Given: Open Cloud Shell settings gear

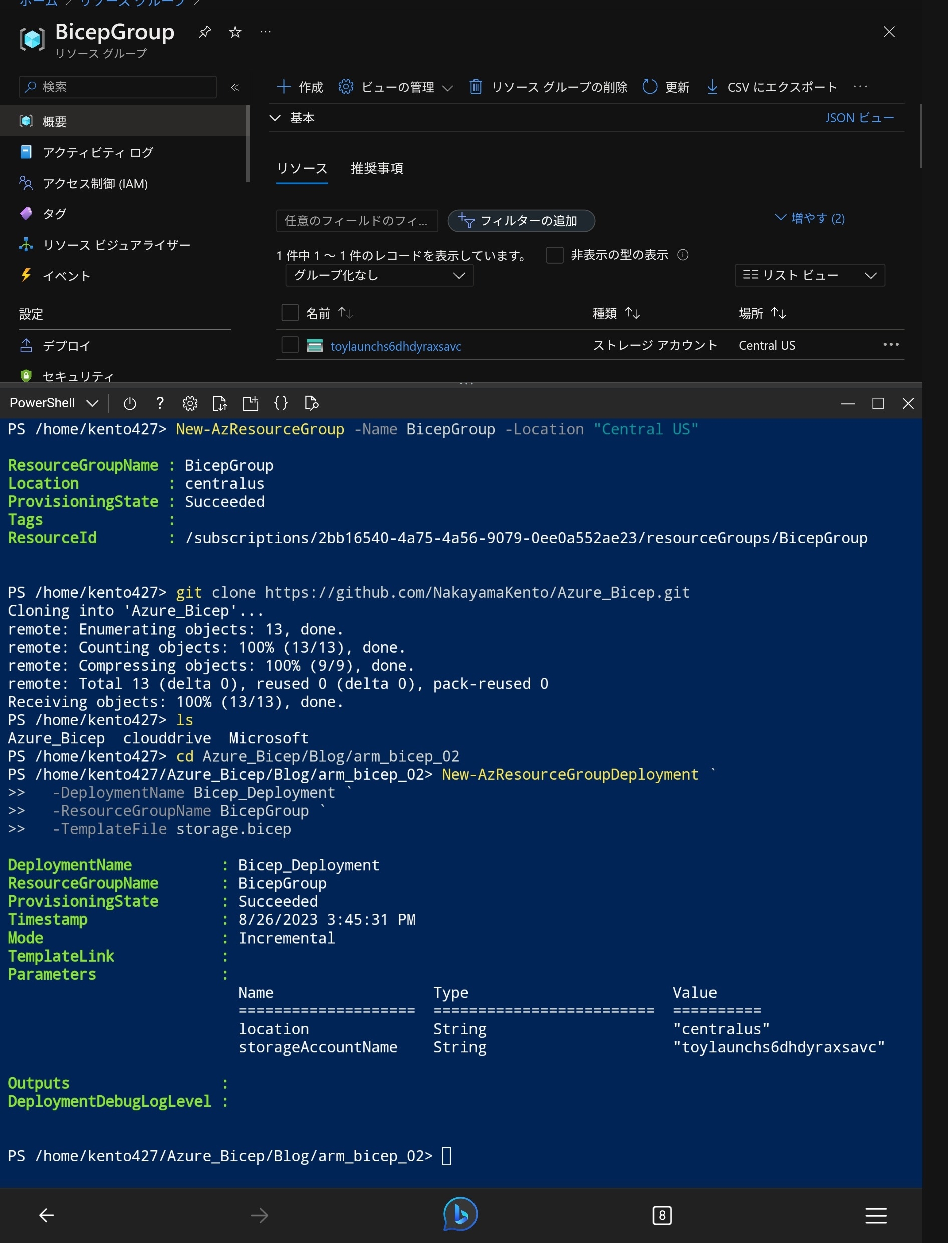Looking at the screenshot, I should click(x=190, y=403).
